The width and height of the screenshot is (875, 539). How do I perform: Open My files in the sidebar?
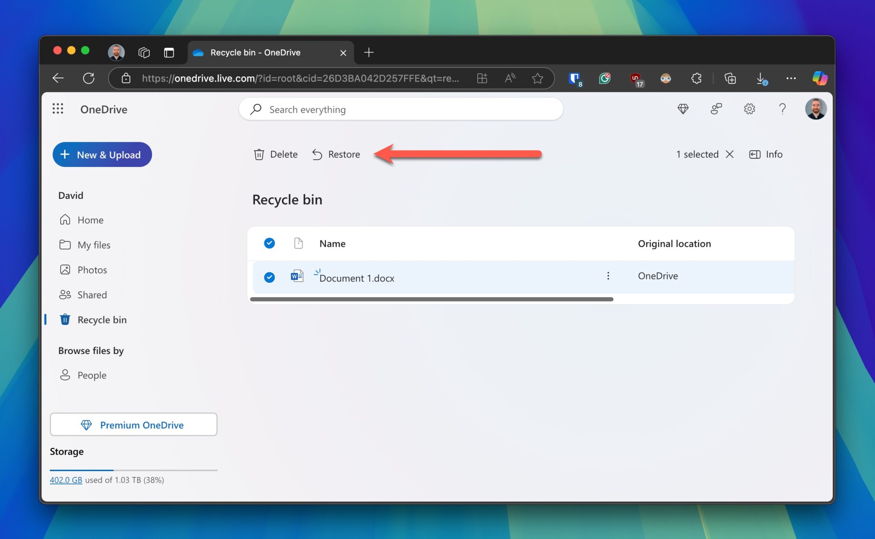pos(94,245)
